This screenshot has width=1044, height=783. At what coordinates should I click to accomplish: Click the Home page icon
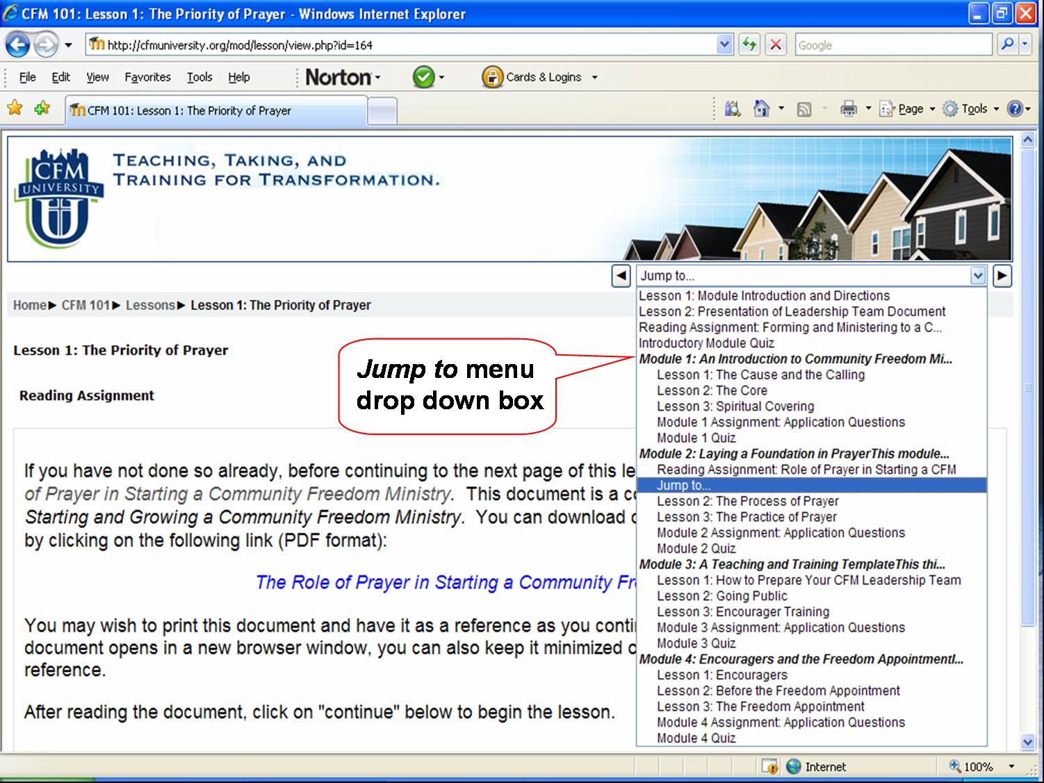pos(762,108)
